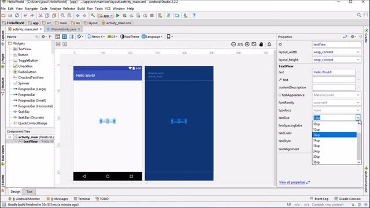Click the Cut scissors icon
Viewport: 370px width, 208px height.
pyautogui.click(x=40, y=16)
